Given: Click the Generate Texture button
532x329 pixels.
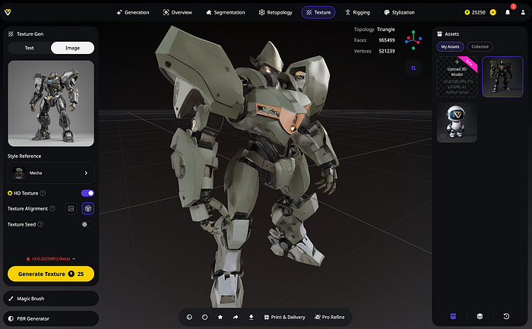Looking at the screenshot, I should [51, 274].
